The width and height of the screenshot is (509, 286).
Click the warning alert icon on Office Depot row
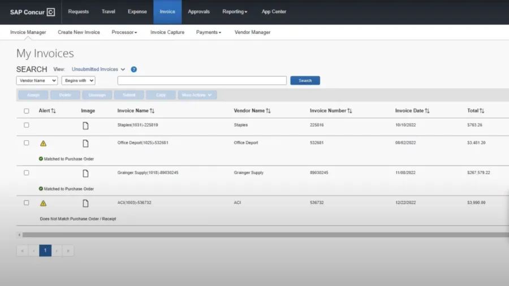(x=43, y=144)
